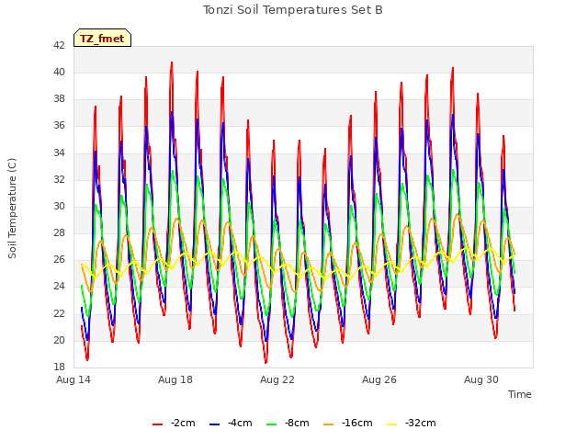The height and width of the screenshot is (441, 588).
Task: Click the 34 y-axis tick label
Action: tap(59, 153)
